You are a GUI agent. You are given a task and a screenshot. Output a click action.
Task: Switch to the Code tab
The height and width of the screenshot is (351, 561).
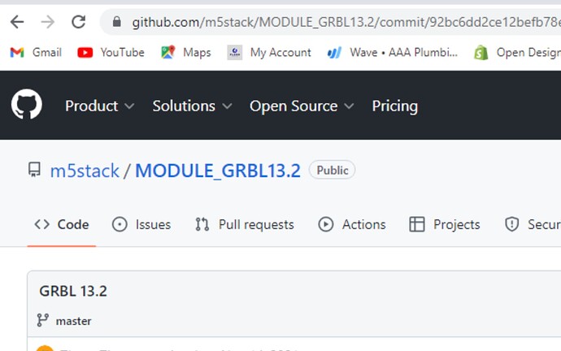click(62, 224)
